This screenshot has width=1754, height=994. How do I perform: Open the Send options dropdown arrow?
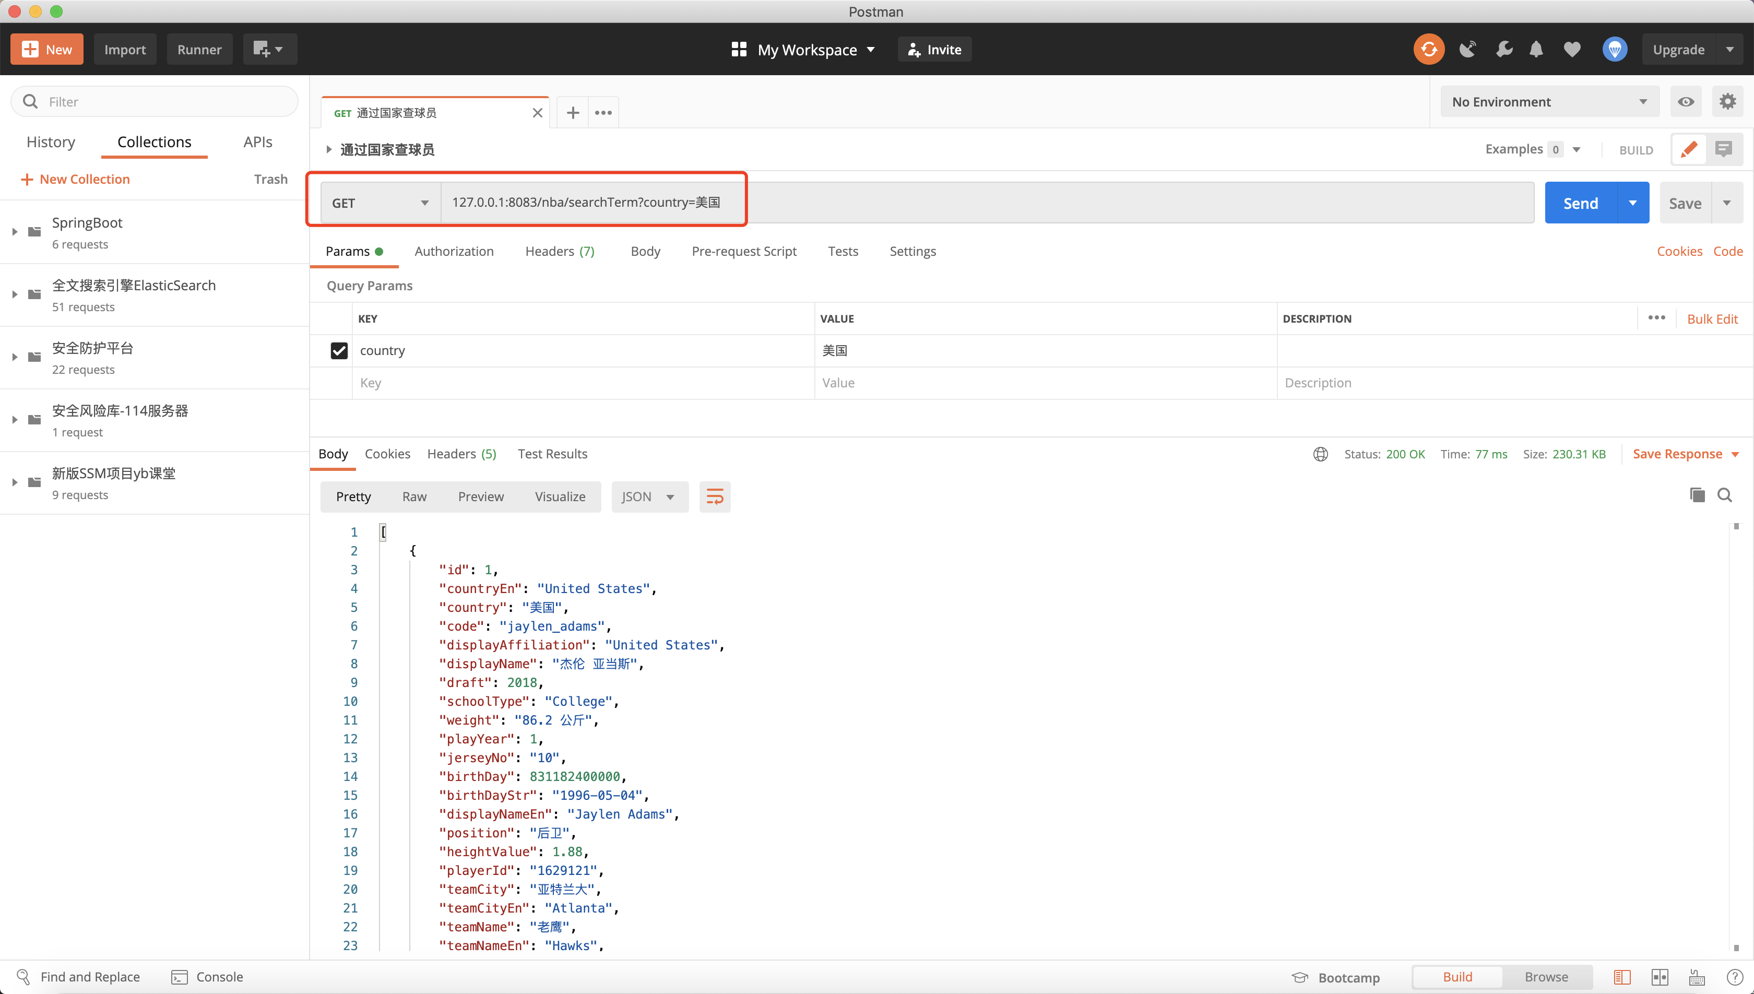tap(1632, 203)
